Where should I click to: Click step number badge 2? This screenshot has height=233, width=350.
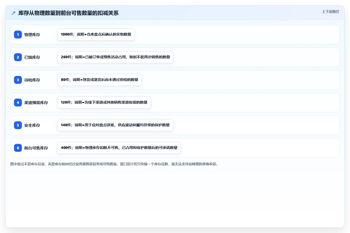point(18,57)
